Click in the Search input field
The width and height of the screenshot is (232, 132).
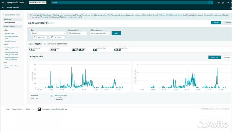[x=129, y=2]
